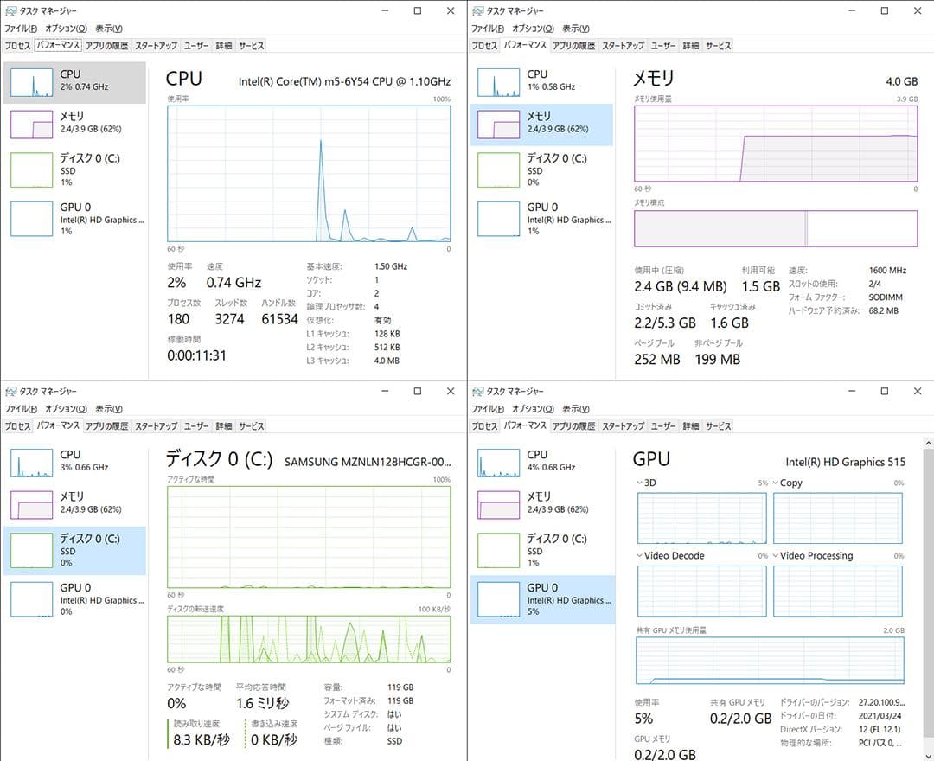
Task: Click the アクティブな時間 graph in disk window
Action: pyautogui.click(x=309, y=537)
